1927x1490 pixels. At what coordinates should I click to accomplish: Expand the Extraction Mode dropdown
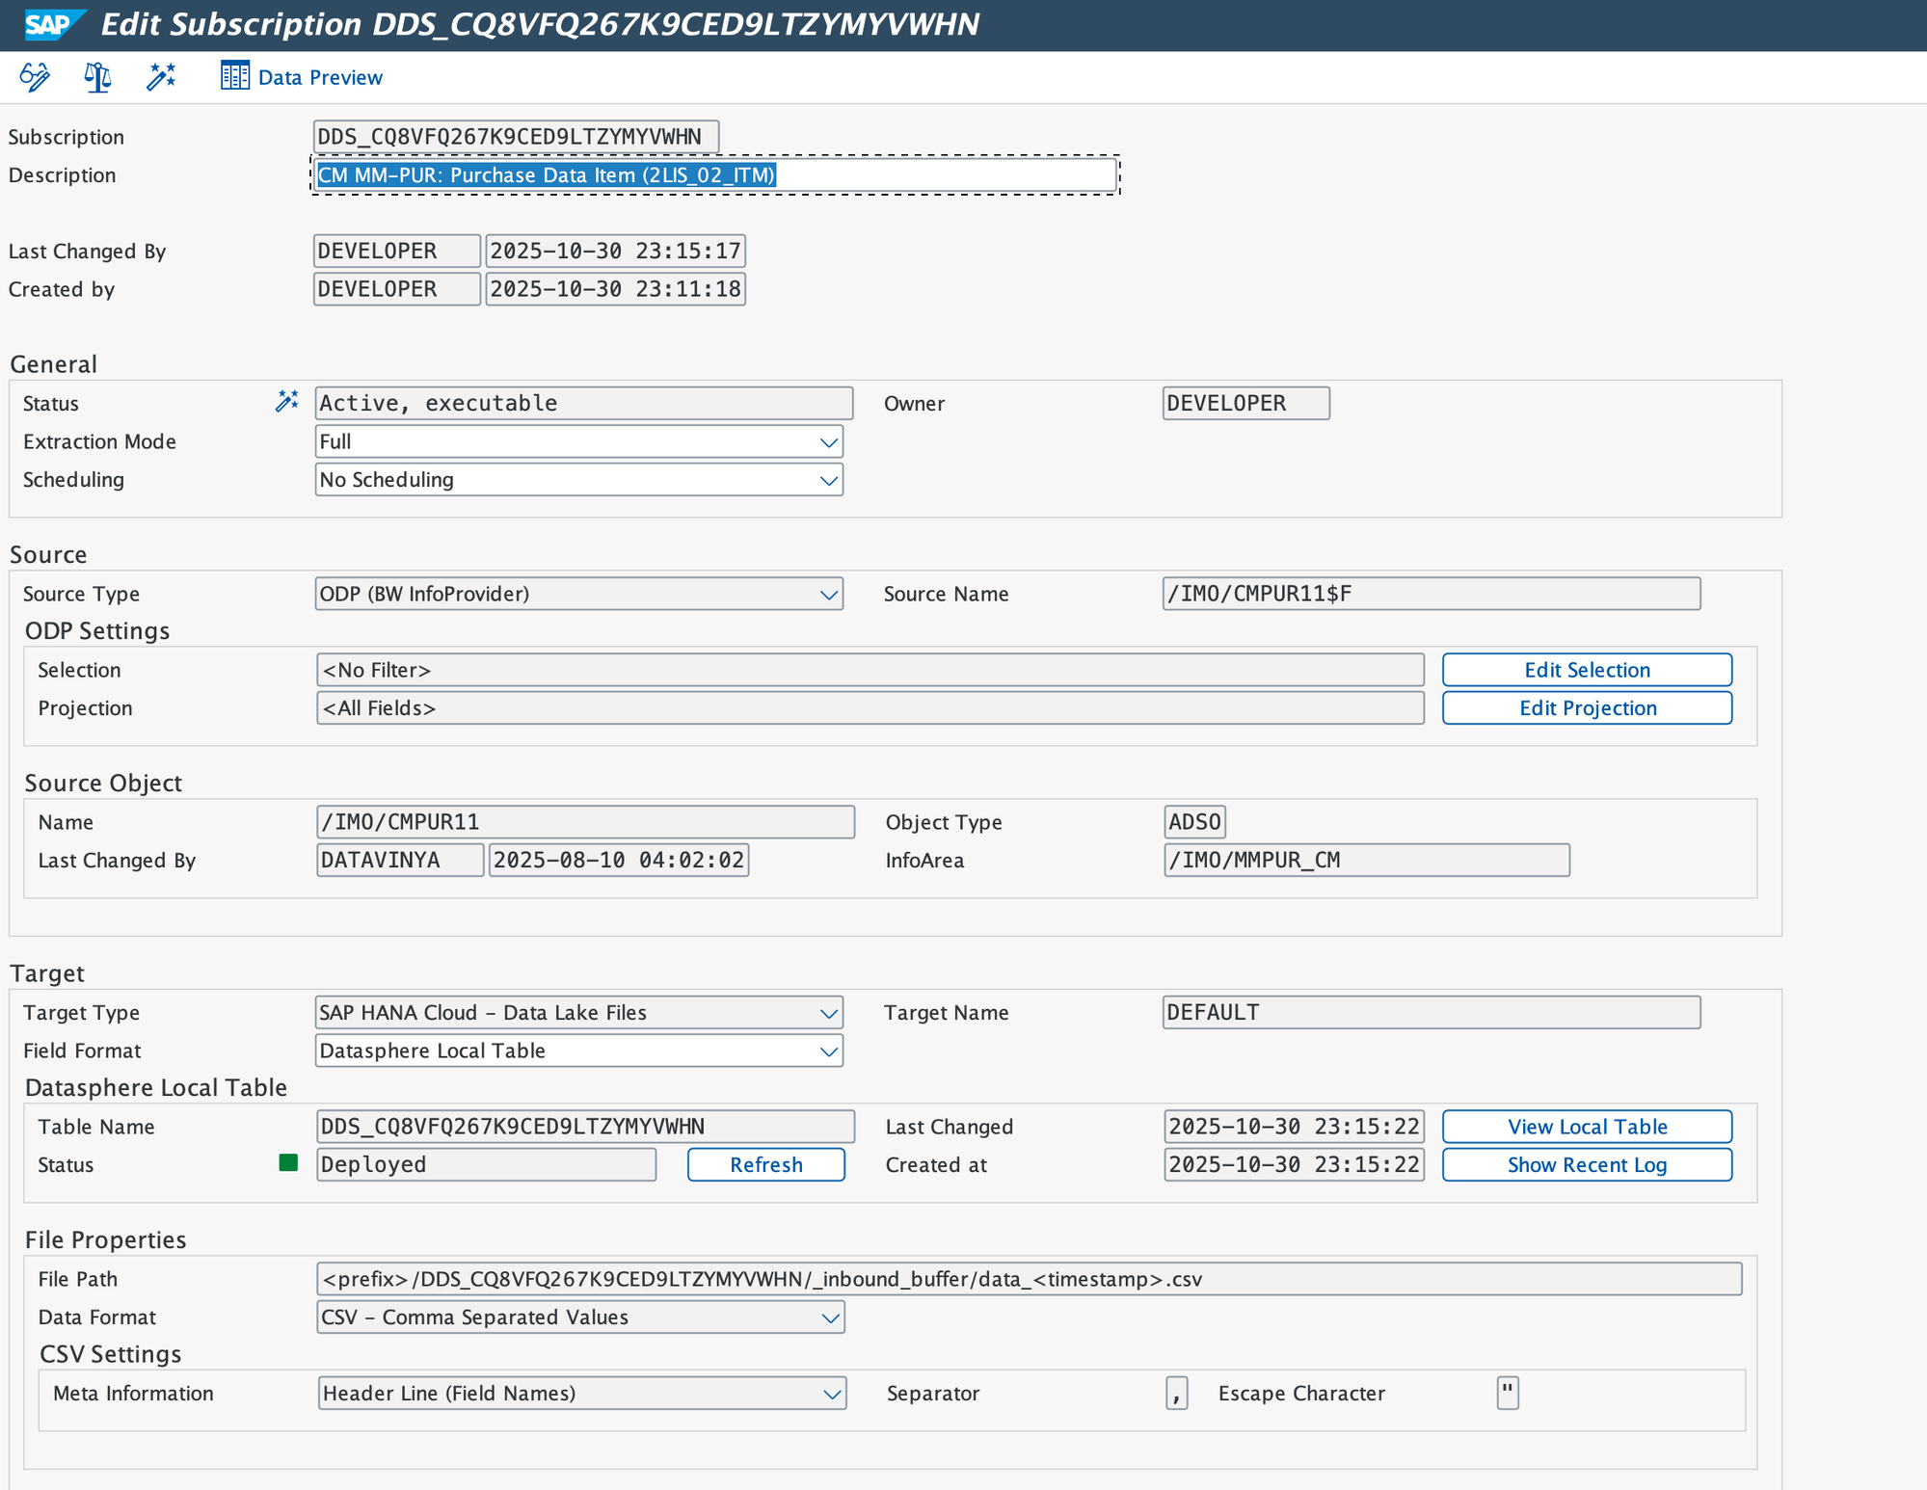(x=828, y=442)
